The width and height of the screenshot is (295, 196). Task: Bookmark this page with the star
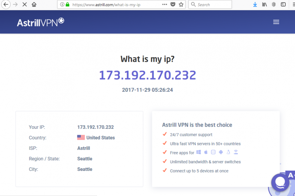click(x=181, y=5)
